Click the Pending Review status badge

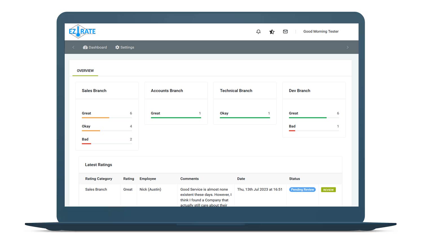302,190
